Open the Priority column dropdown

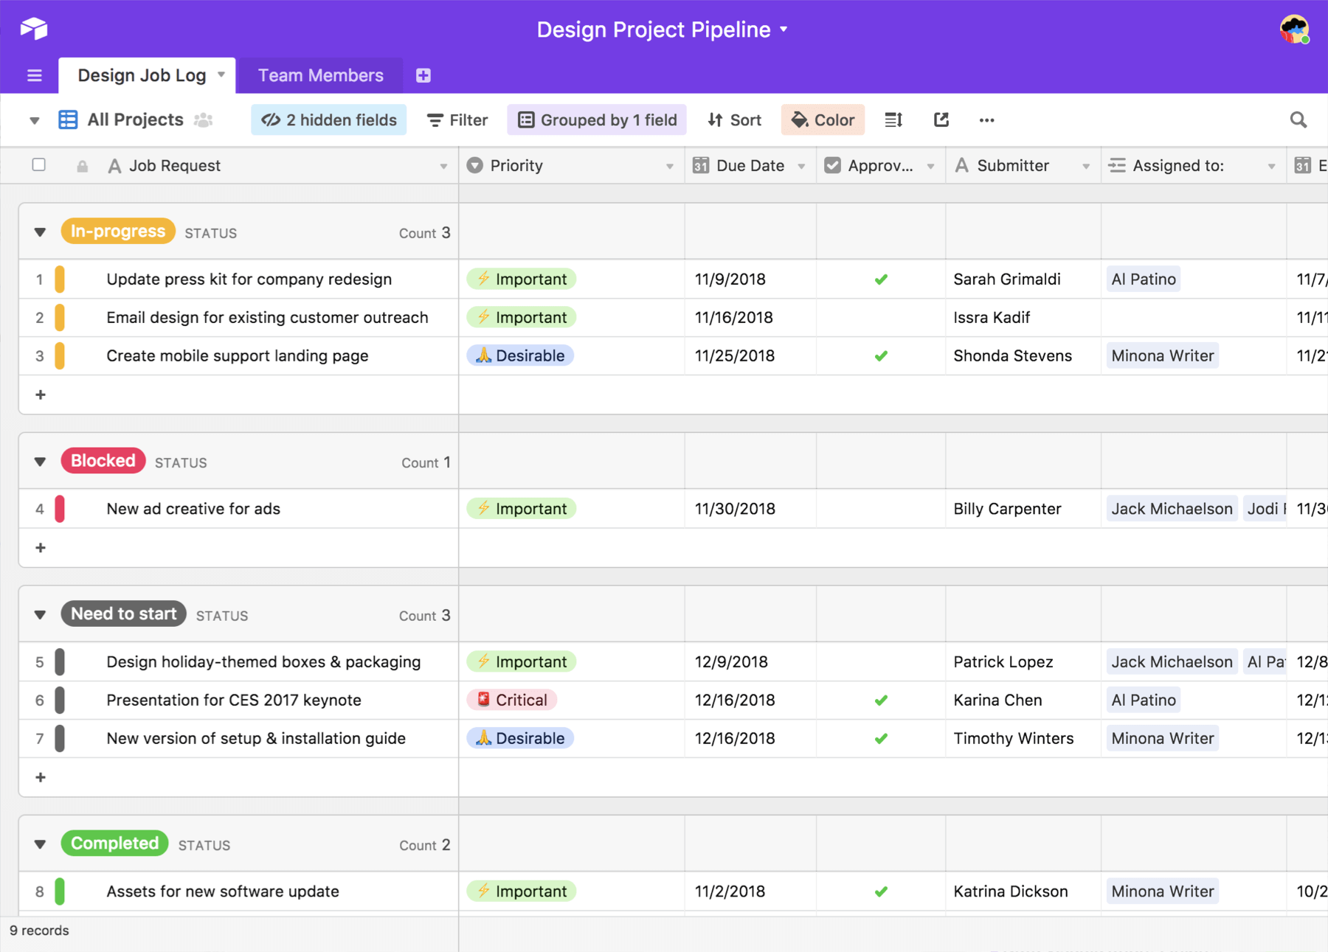(x=669, y=165)
